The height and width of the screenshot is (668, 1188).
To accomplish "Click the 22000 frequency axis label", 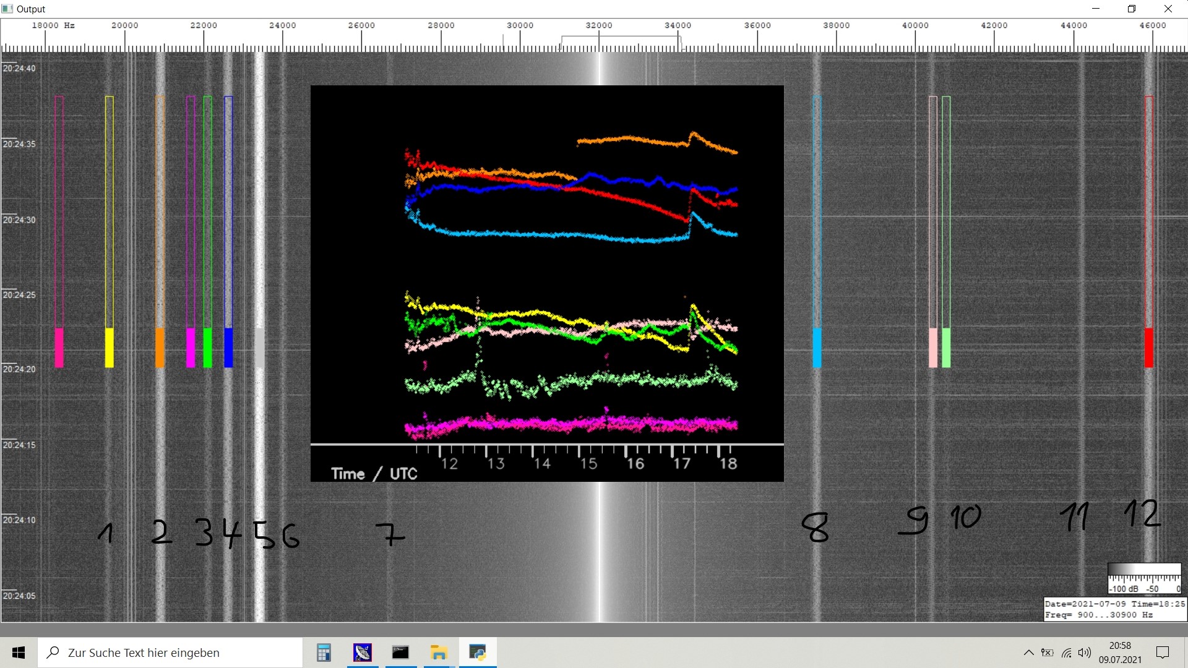I will click(204, 25).
